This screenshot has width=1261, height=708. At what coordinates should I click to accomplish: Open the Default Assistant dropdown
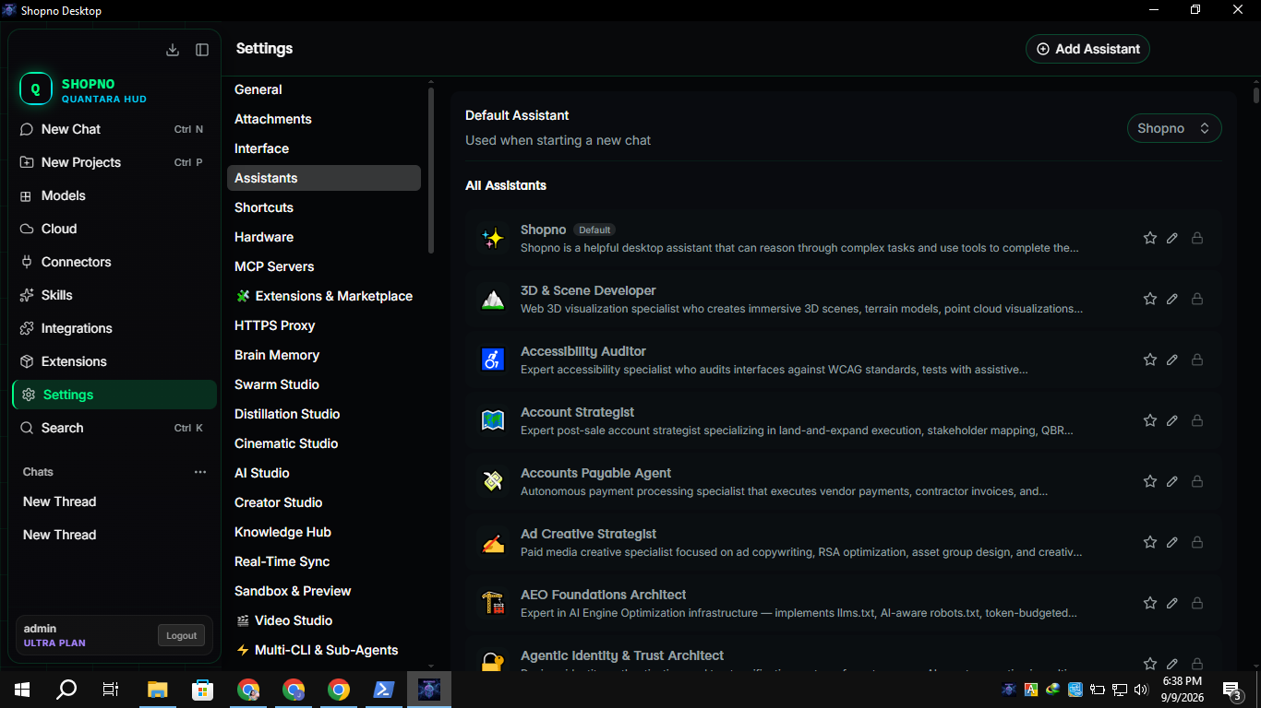pos(1174,128)
